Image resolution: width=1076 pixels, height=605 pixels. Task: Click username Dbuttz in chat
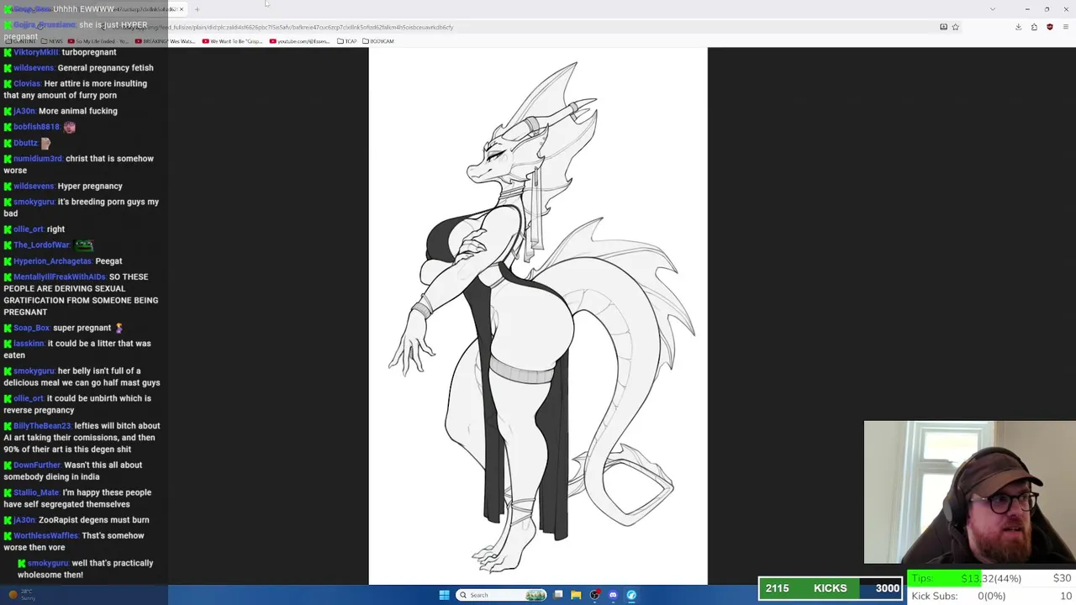point(25,143)
